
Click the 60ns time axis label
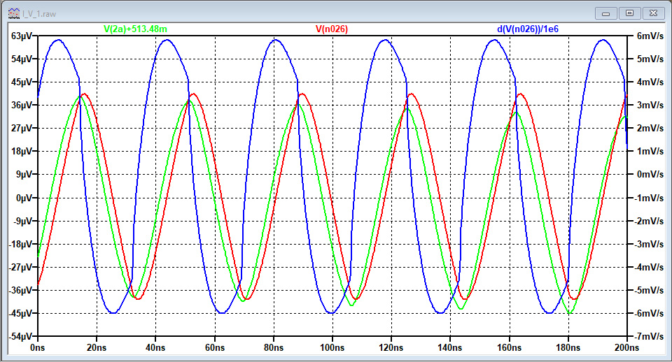pyautogui.click(x=215, y=348)
